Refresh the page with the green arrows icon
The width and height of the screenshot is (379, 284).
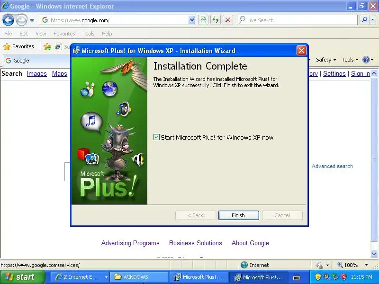point(216,20)
